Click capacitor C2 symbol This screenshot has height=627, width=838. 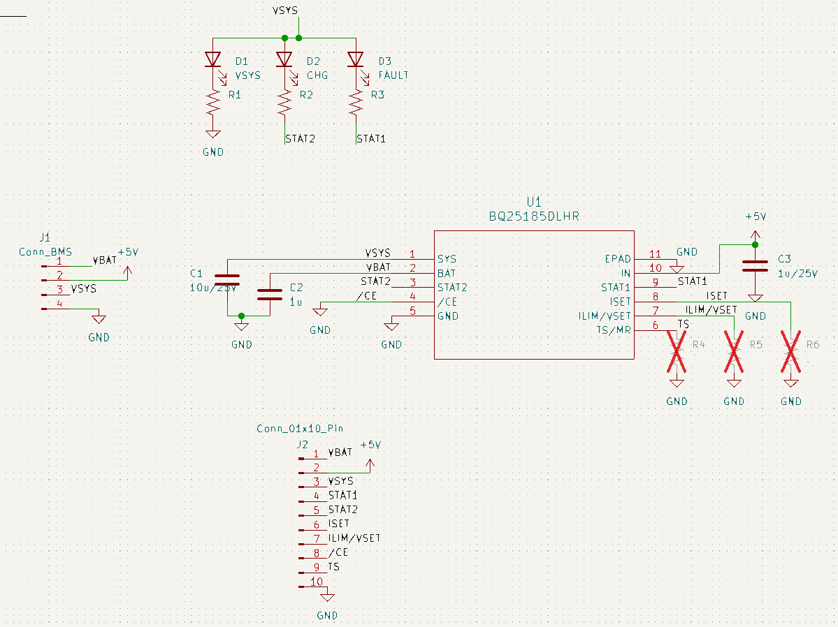[x=270, y=294]
